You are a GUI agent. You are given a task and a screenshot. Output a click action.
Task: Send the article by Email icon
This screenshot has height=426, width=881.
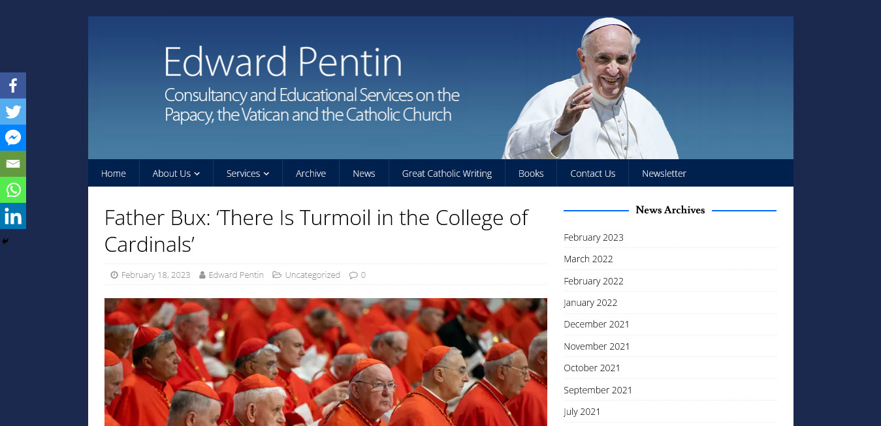(x=13, y=164)
